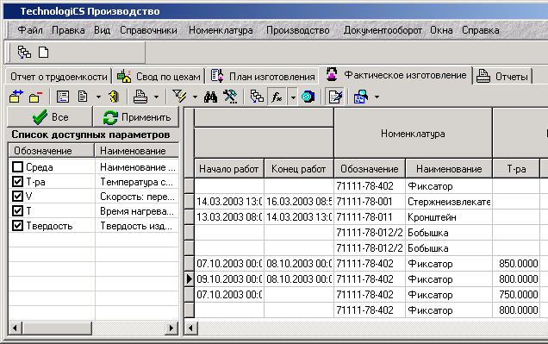
Task: Click the cyan disc icon in toolbar
Action: 308,97
